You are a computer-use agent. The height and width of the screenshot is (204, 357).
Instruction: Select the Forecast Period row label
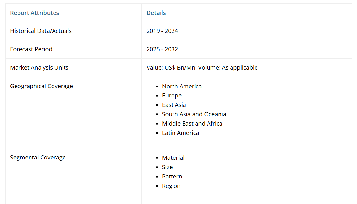pos(31,49)
